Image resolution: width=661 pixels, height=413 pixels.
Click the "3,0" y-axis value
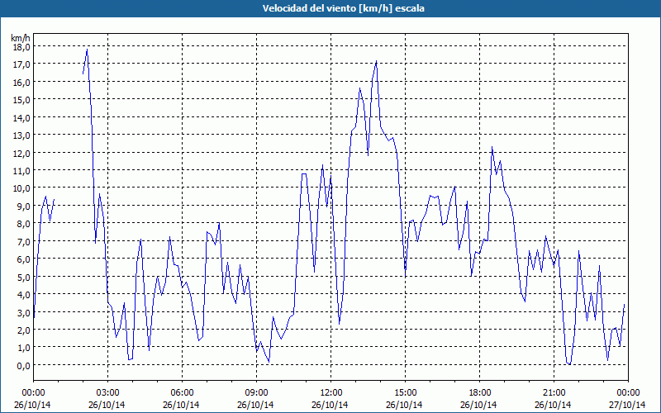pyautogui.click(x=24, y=313)
